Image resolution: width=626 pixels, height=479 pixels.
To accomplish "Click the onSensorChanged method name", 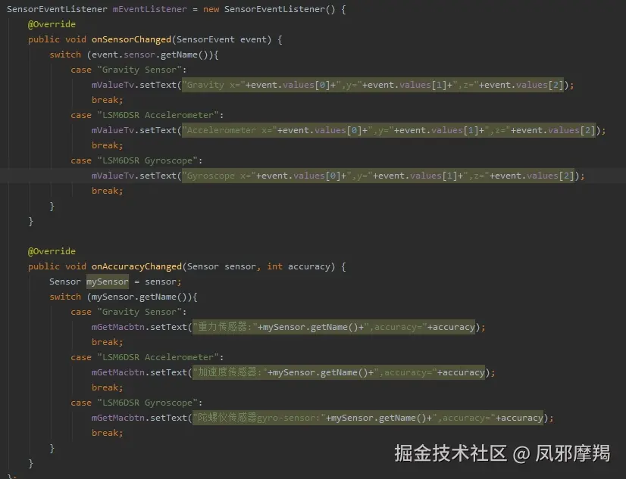I will pos(131,39).
